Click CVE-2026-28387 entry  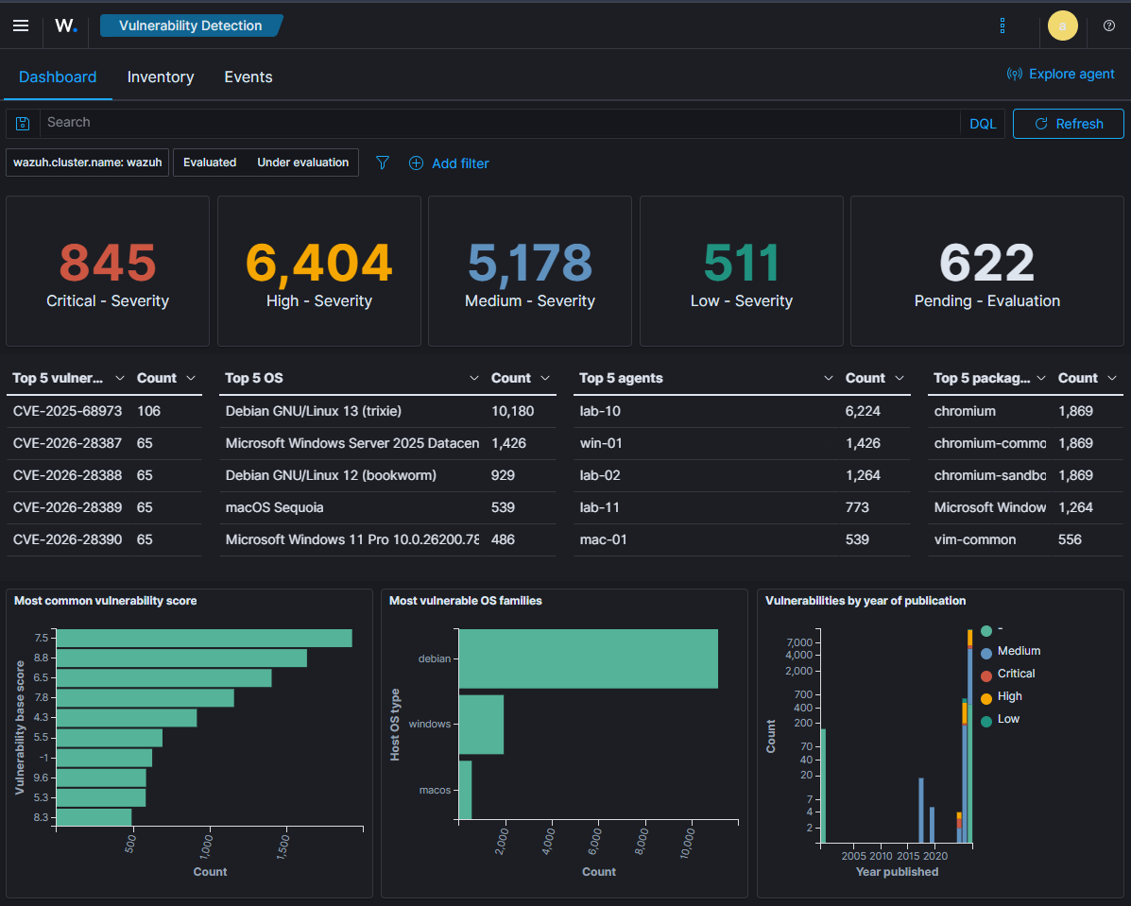pos(67,443)
